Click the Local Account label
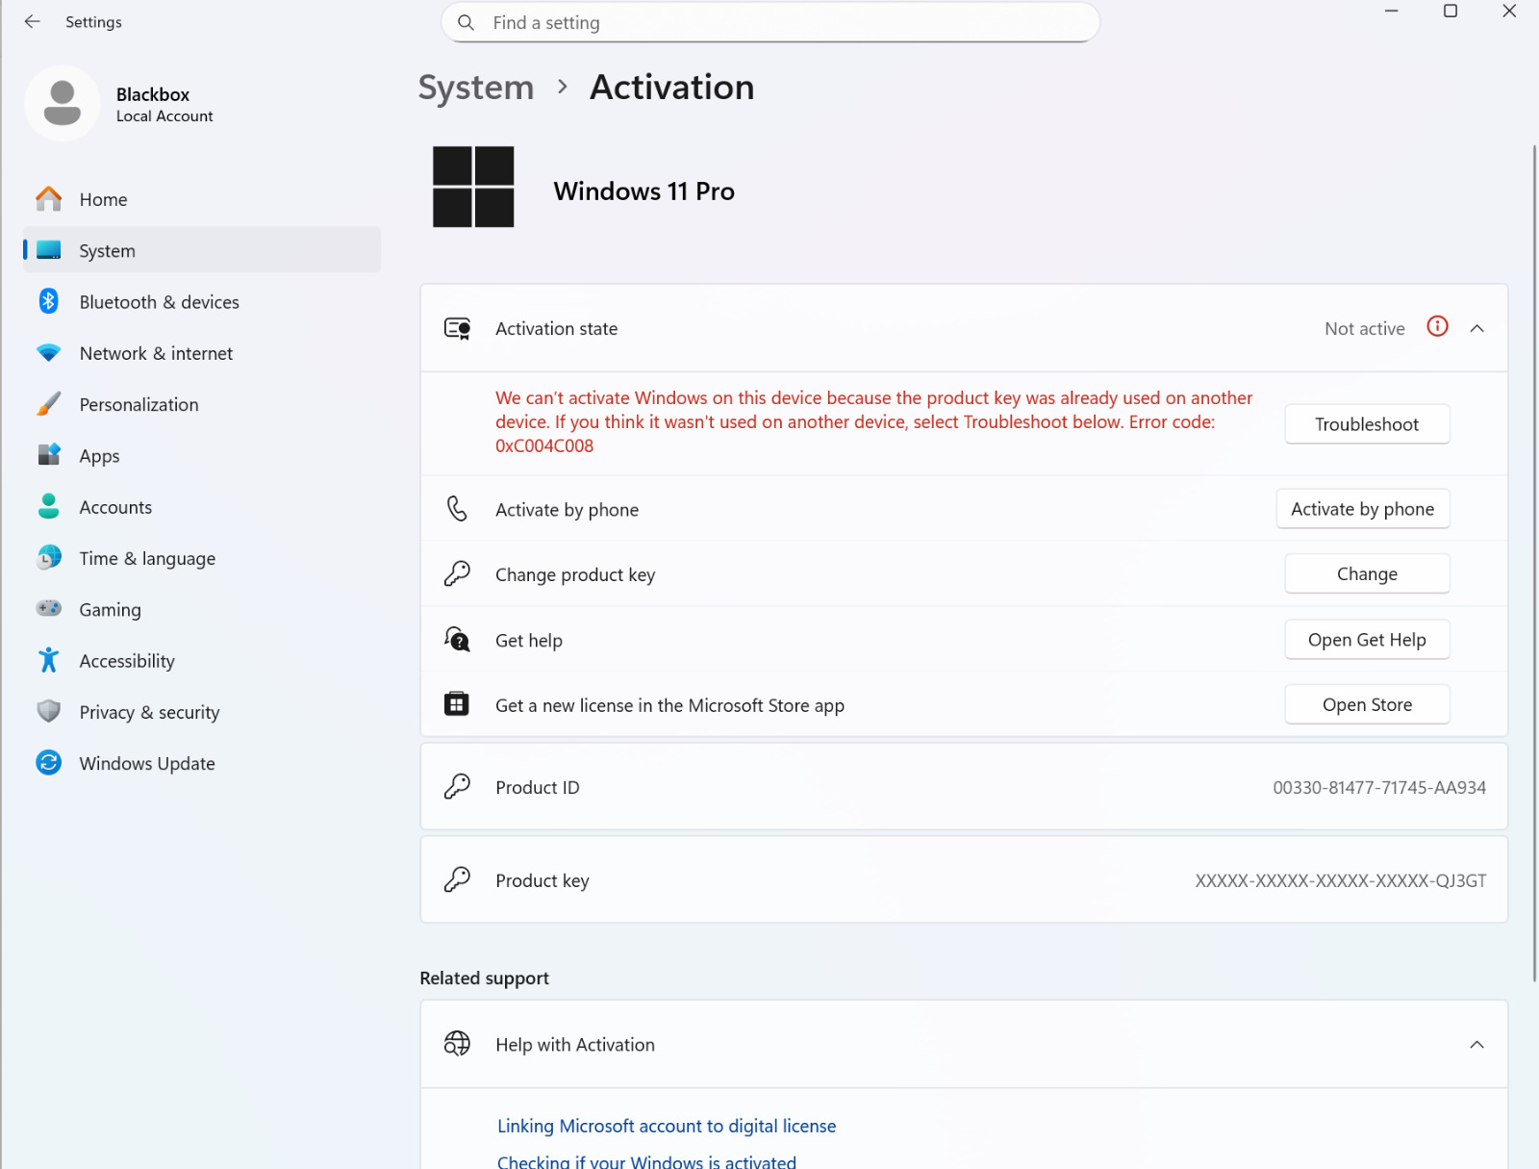This screenshot has width=1539, height=1169. coord(164,116)
